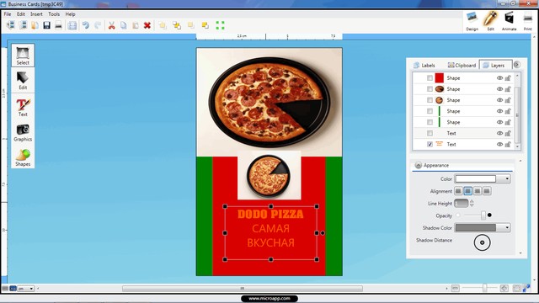Viewport: 539px width, 303px height.
Task: Undo the last action
Action: (86, 25)
